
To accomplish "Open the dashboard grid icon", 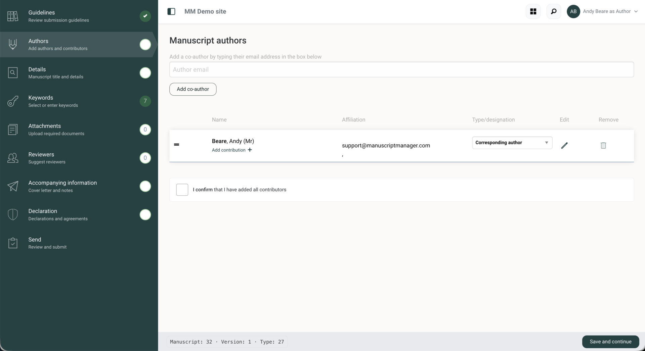I will click(533, 11).
